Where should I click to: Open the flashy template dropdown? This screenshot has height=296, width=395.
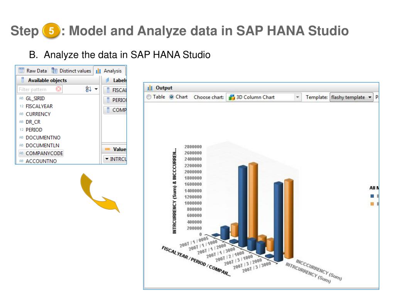351,97
